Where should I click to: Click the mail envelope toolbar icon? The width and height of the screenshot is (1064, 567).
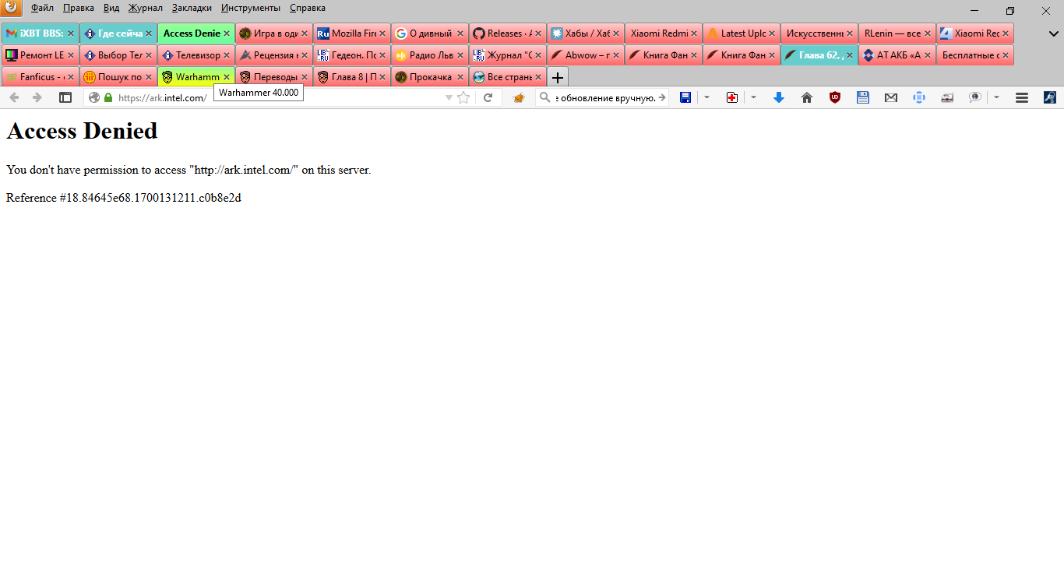point(891,97)
